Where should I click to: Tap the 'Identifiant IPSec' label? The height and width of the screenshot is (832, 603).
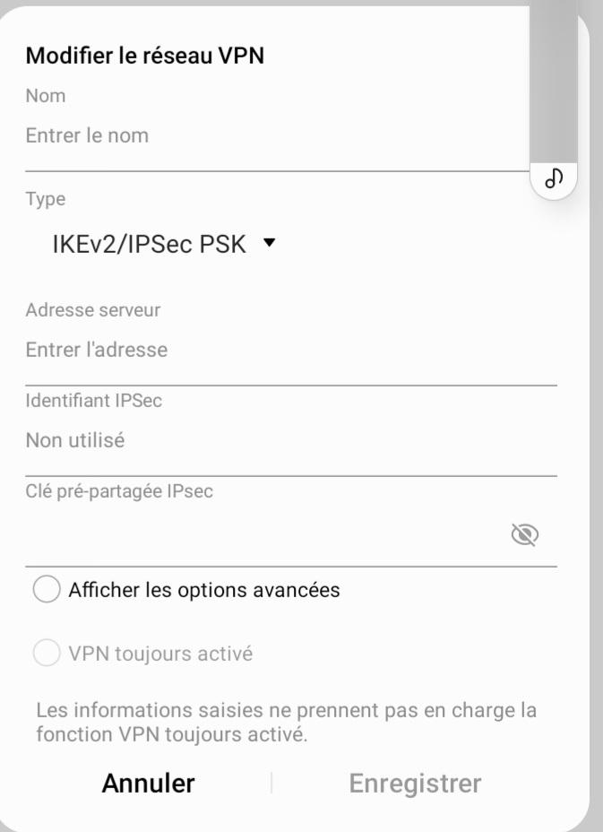pyautogui.click(x=94, y=401)
